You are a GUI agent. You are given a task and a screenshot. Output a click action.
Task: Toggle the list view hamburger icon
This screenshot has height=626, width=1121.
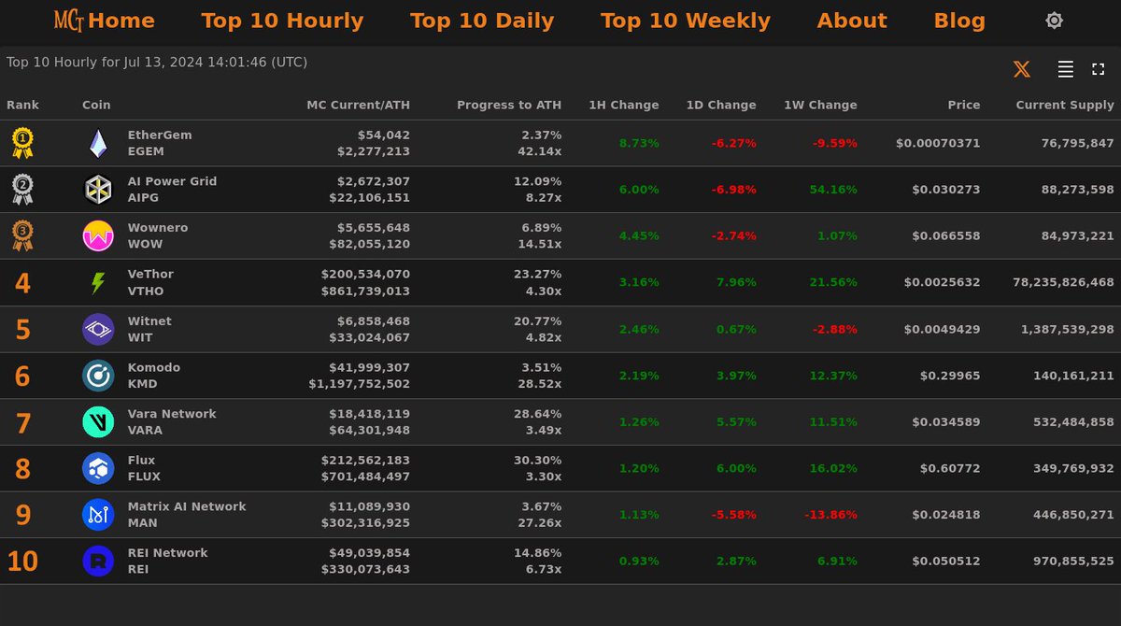[1066, 69]
